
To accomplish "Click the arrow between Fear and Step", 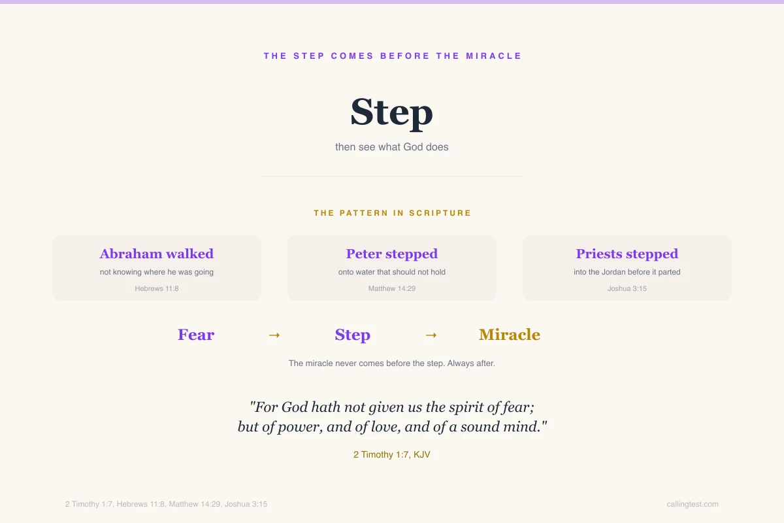I will coord(274,335).
